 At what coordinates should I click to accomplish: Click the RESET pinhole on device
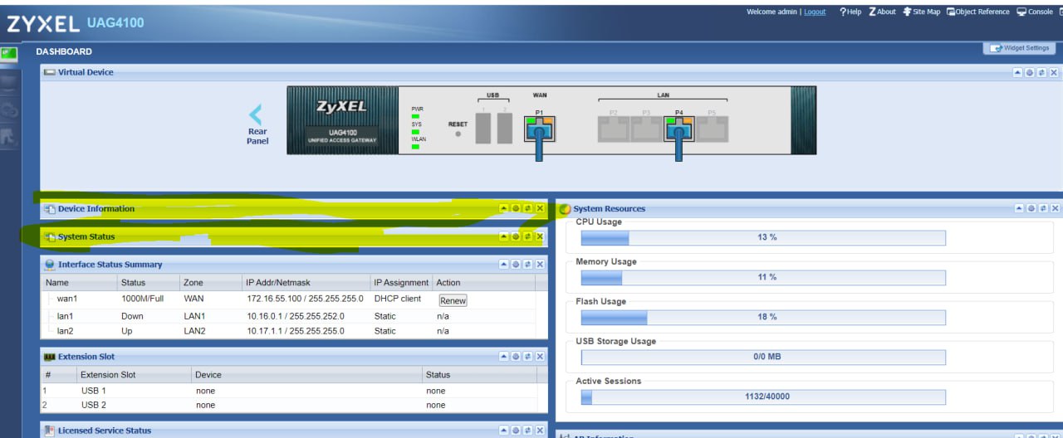458,133
